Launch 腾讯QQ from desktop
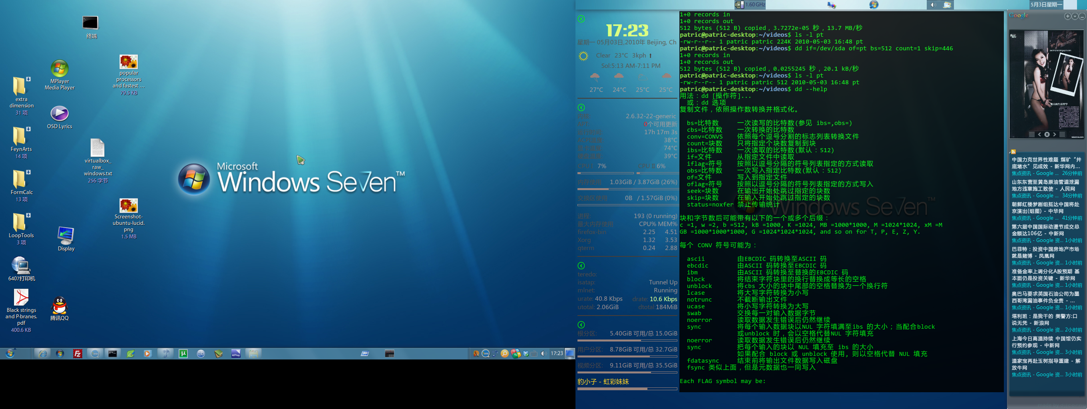The width and height of the screenshot is (1087, 409). click(60, 305)
